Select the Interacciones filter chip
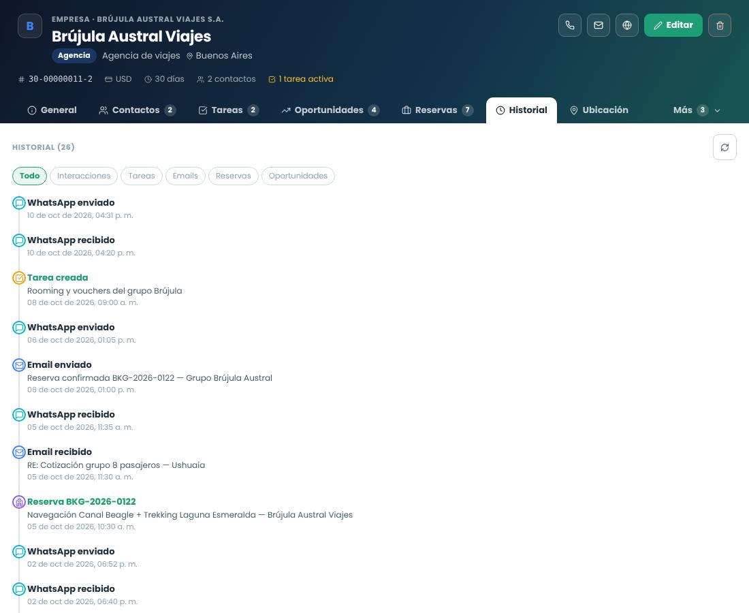The image size is (749, 613). 84,176
